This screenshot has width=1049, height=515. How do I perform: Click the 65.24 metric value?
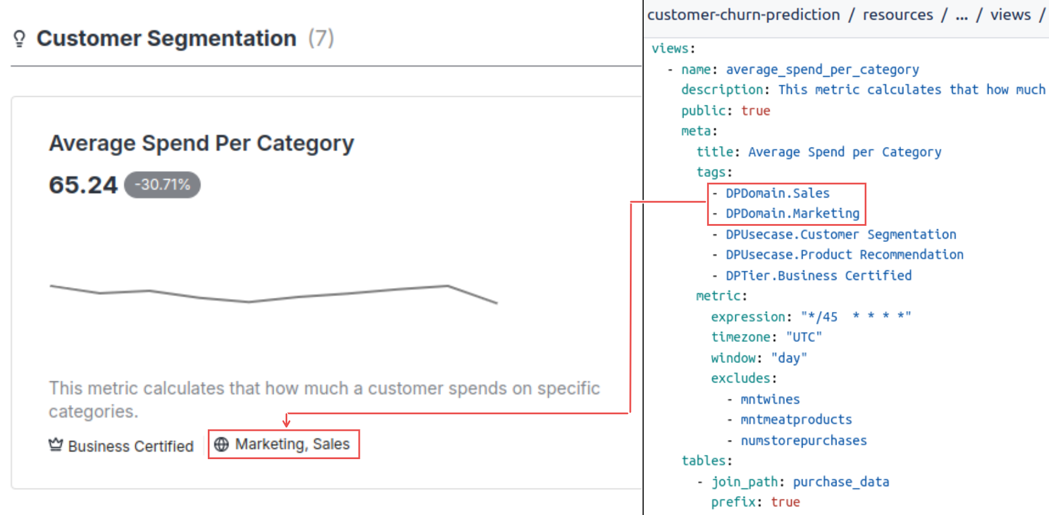click(x=83, y=185)
